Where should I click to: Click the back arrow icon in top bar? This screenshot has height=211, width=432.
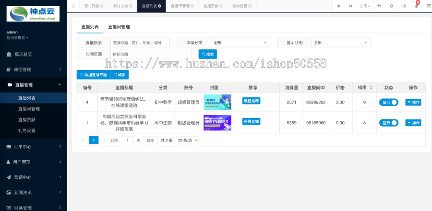click(x=379, y=6)
